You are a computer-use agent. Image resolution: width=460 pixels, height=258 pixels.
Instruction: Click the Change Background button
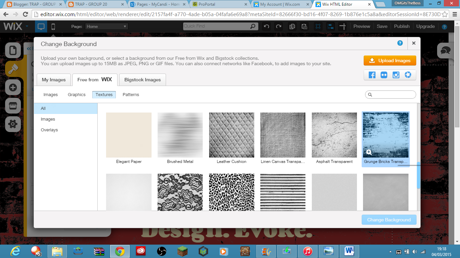point(389,220)
